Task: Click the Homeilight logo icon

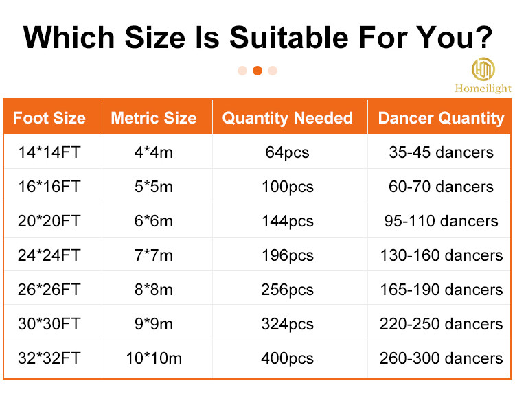Action: (483, 69)
